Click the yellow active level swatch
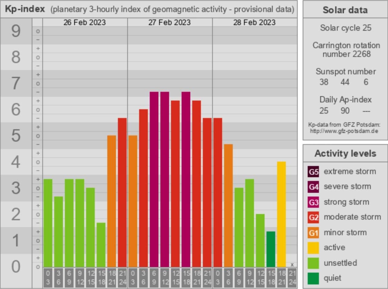Image resolution: width=388 pixels, height=289 pixels. pos(313,248)
